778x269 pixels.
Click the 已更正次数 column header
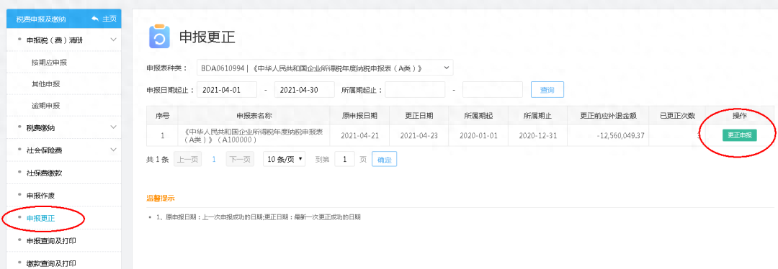coord(676,115)
